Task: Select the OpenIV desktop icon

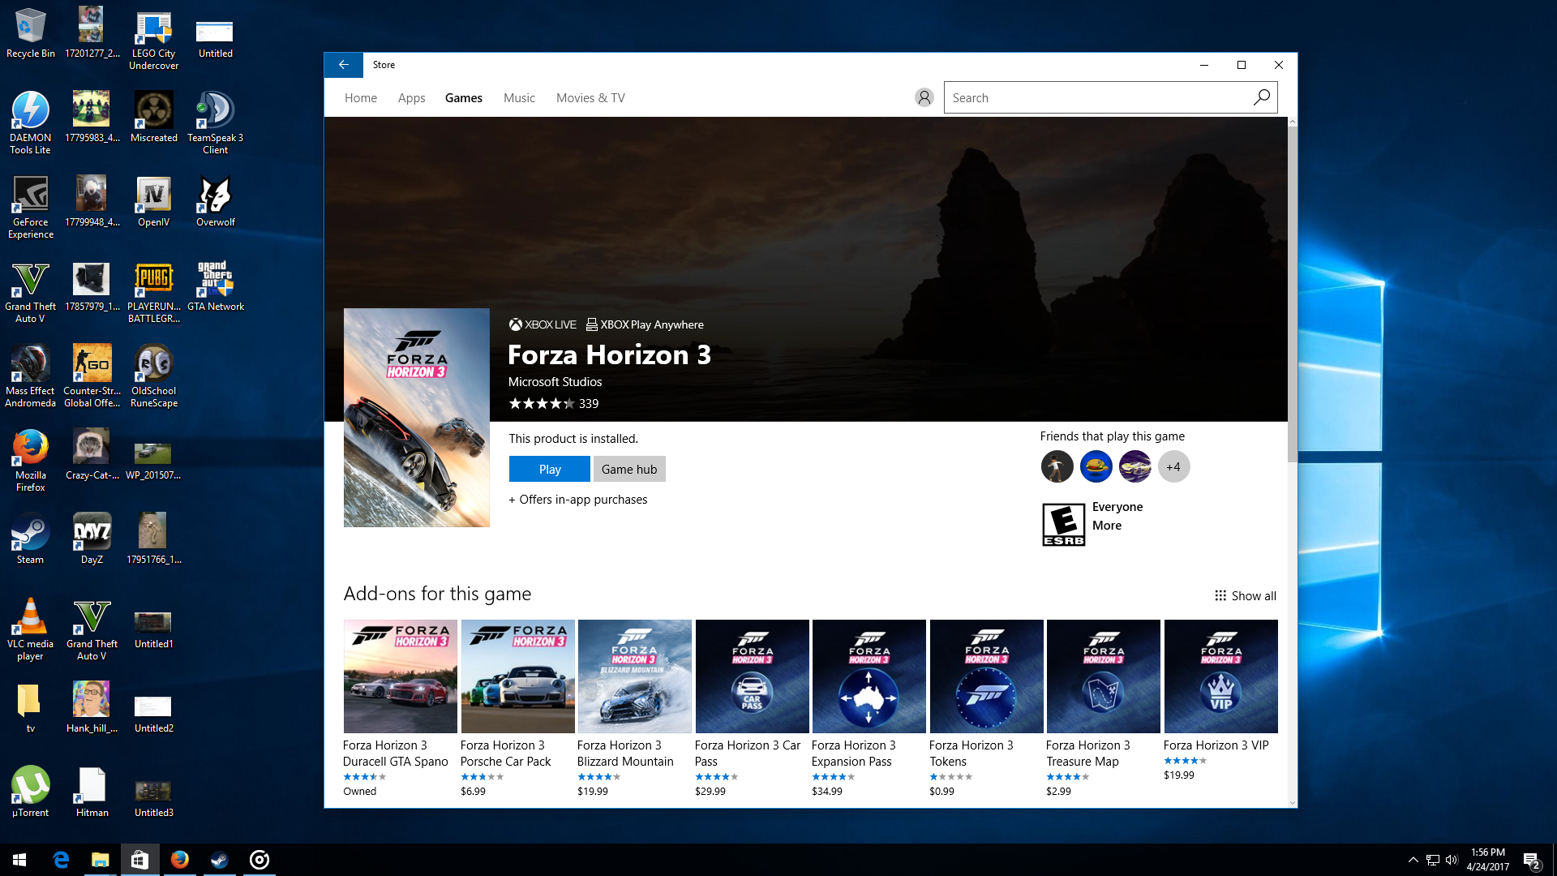Action: point(154,201)
